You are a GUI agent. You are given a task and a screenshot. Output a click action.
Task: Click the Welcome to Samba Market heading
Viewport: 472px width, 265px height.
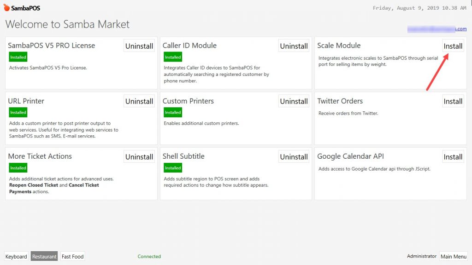67,24
